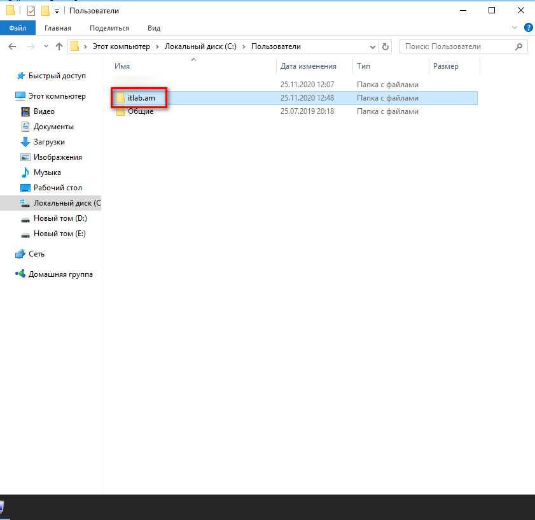Click the search magnifier icon
Image resolution: width=535 pixels, height=520 pixels.
coord(519,46)
